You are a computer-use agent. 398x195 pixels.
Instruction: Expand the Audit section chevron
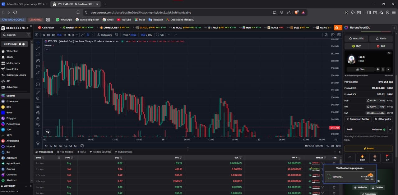pyautogui.click(x=390, y=129)
